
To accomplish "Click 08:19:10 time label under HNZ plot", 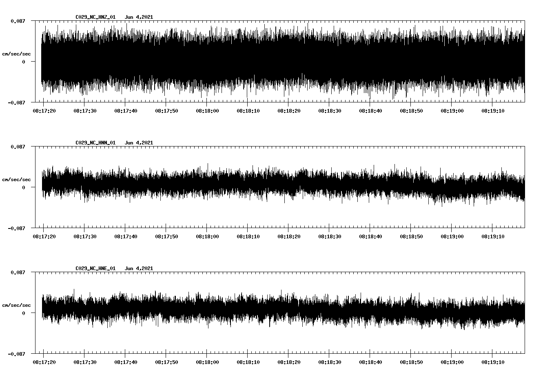I will [493, 111].
